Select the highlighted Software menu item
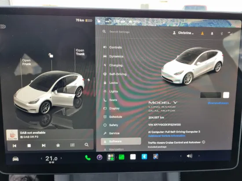Screen dimensions: 242x181 pyautogui.click(x=121, y=141)
